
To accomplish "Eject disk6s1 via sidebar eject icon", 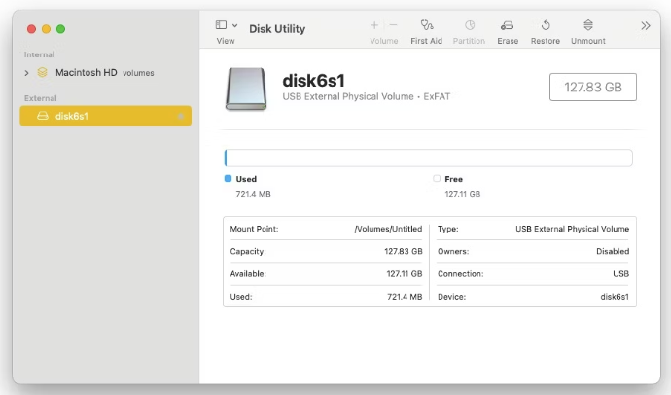I will [181, 117].
